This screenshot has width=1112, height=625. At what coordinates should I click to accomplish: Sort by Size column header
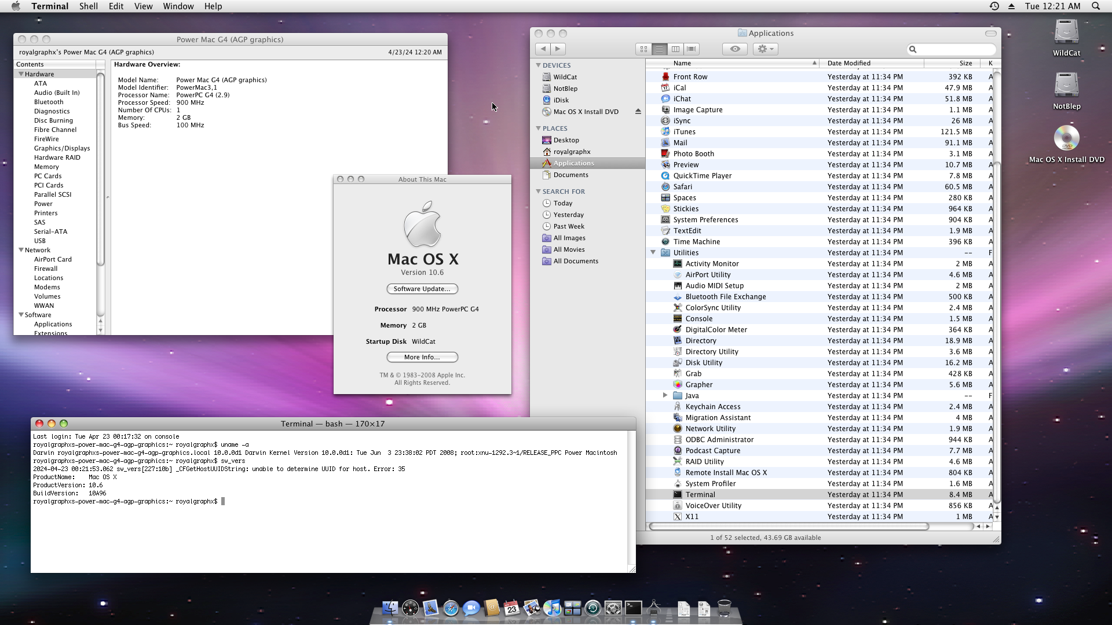[x=953, y=63]
